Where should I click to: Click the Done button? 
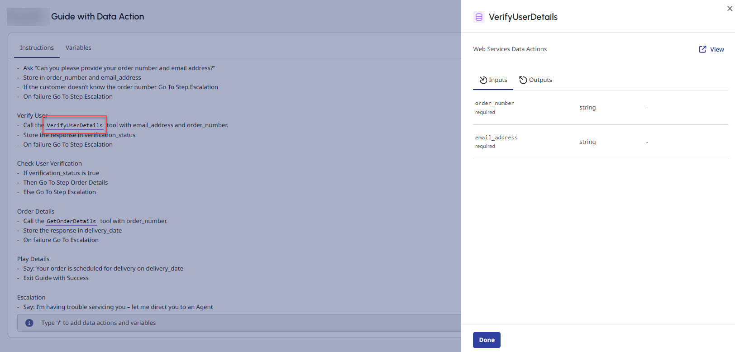(487, 340)
